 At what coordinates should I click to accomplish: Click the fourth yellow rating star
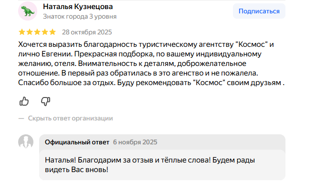point(45,32)
